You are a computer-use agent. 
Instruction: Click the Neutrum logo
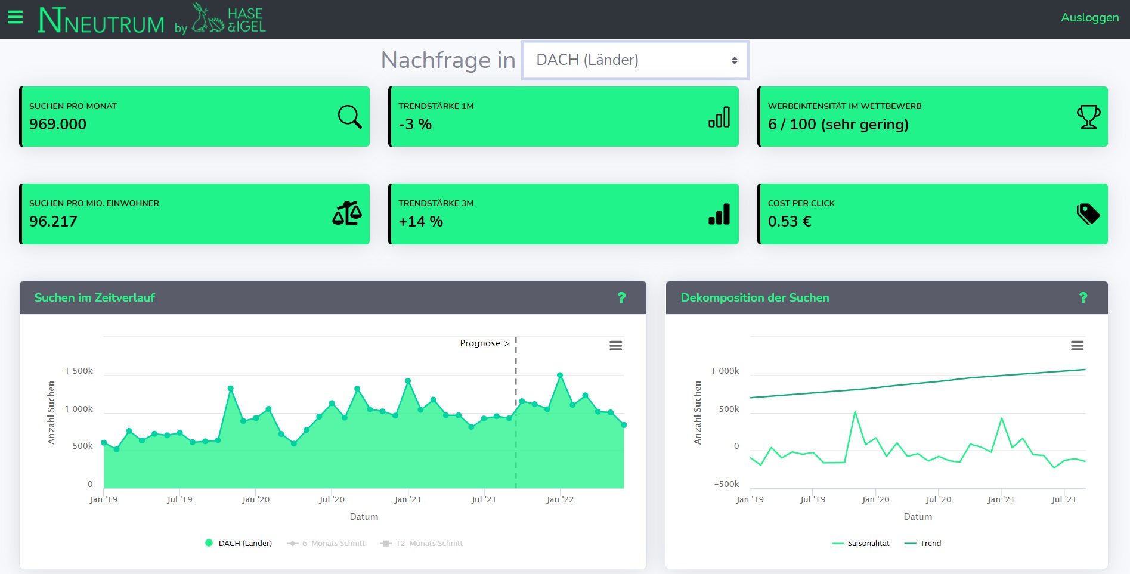point(101,20)
